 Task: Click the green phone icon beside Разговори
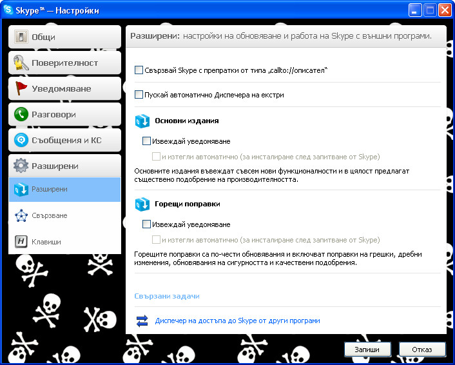pyautogui.click(x=21, y=114)
